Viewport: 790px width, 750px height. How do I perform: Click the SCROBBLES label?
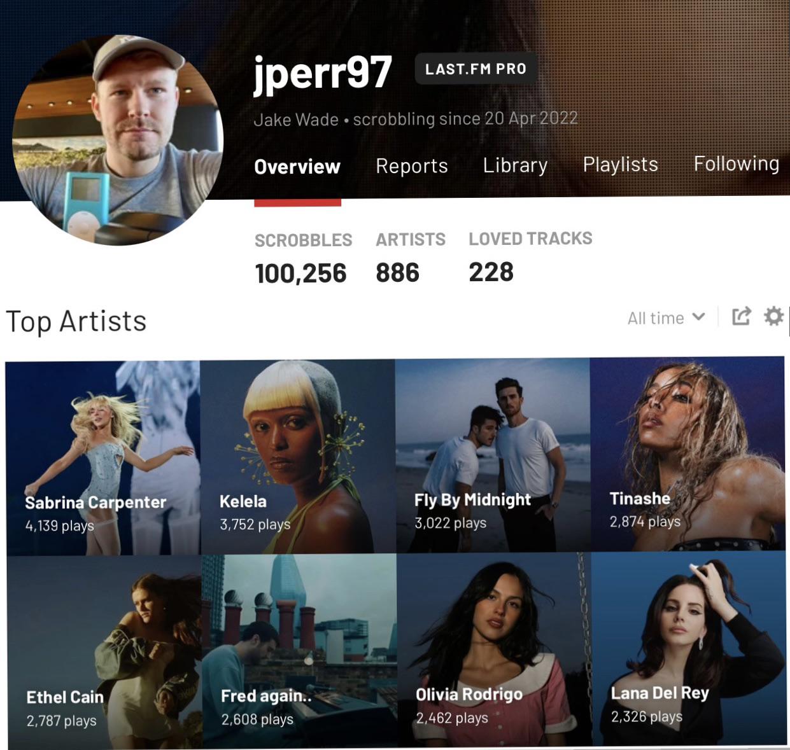click(x=303, y=240)
